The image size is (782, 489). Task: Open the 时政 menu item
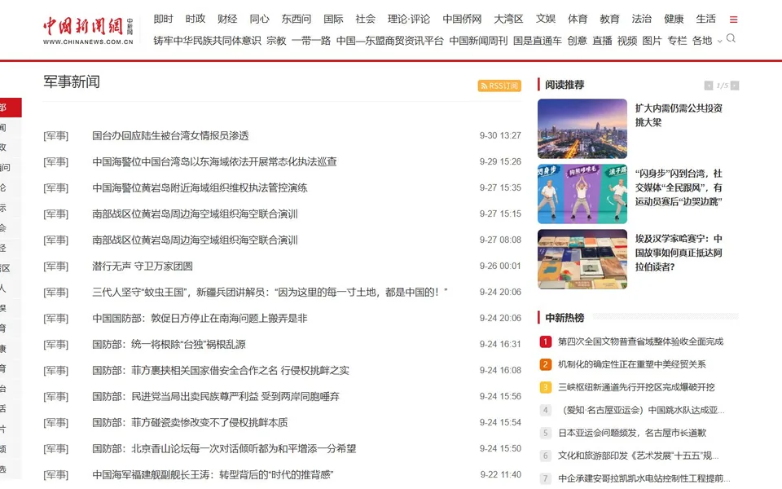(x=195, y=19)
